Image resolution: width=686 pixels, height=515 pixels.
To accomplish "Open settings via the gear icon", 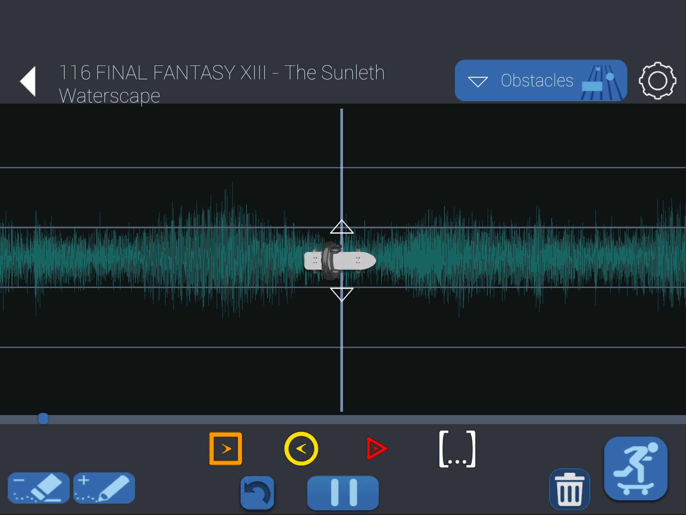I will [657, 80].
